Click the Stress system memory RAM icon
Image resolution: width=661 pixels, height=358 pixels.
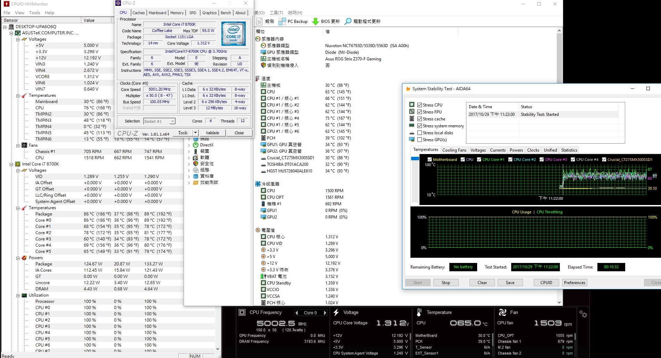pyautogui.click(x=412, y=126)
